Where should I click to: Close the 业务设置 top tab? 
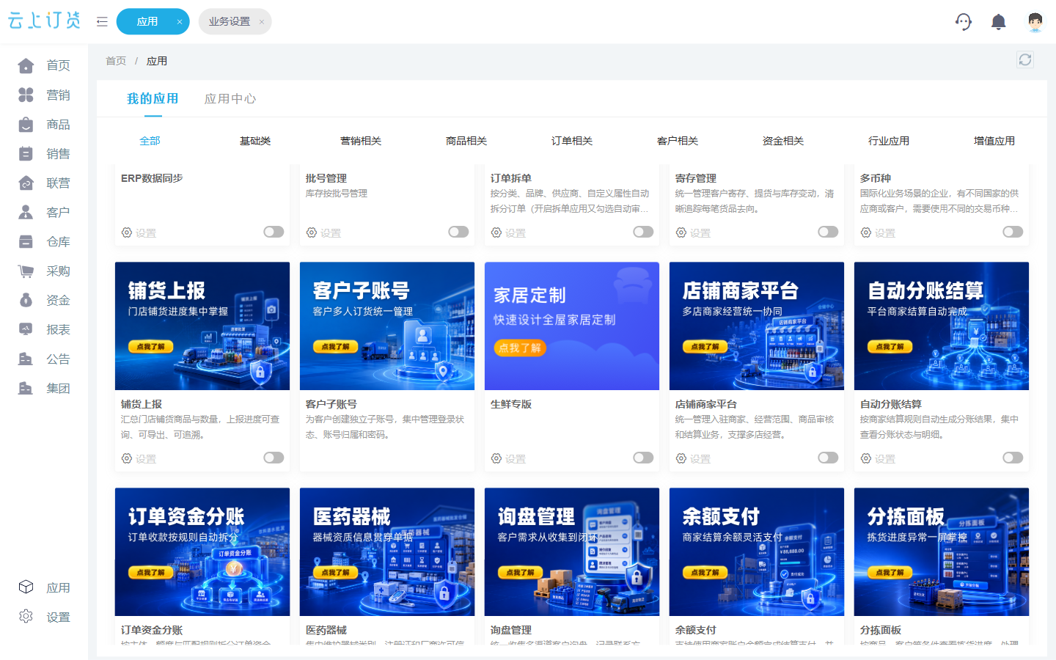tap(262, 22)
